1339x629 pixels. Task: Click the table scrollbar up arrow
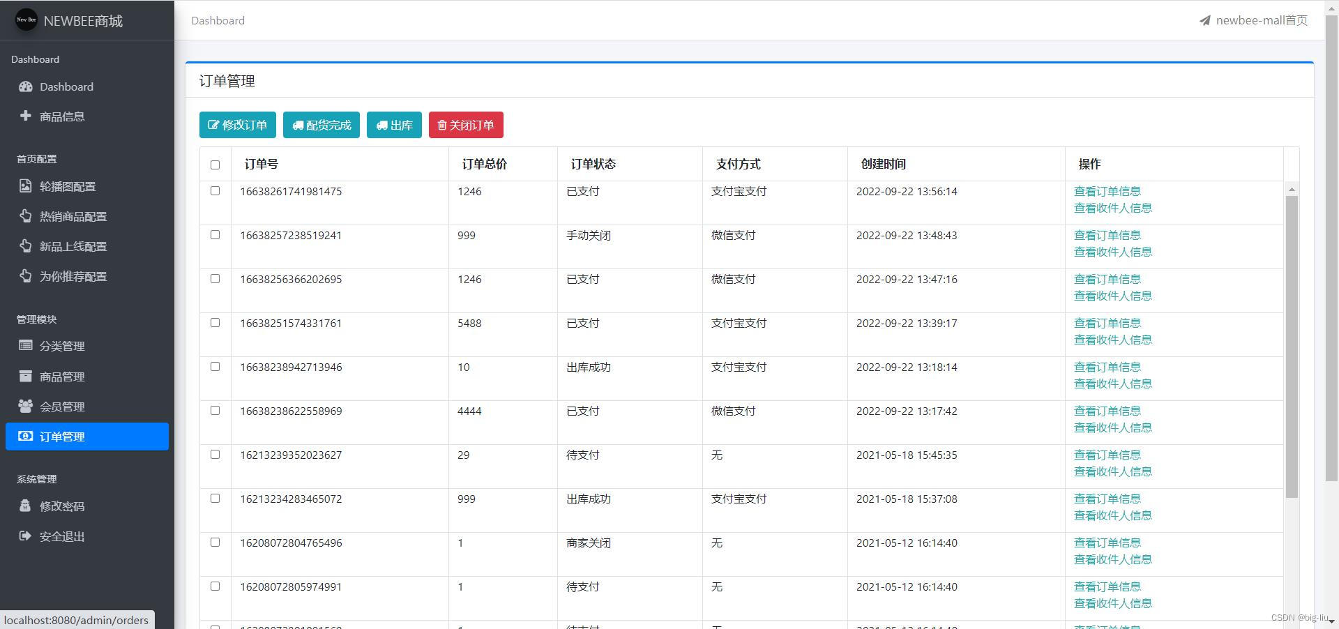click(x=1292, y=189)
